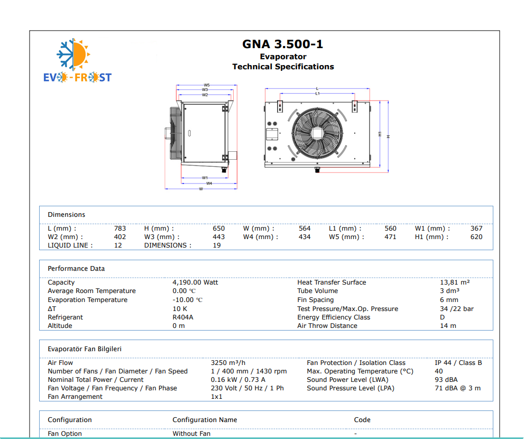The height and width of the screenshot is (439, 524).
Task: Select the ΔT value 10 K
Action: pyautogui.click(x=180, y=308)
